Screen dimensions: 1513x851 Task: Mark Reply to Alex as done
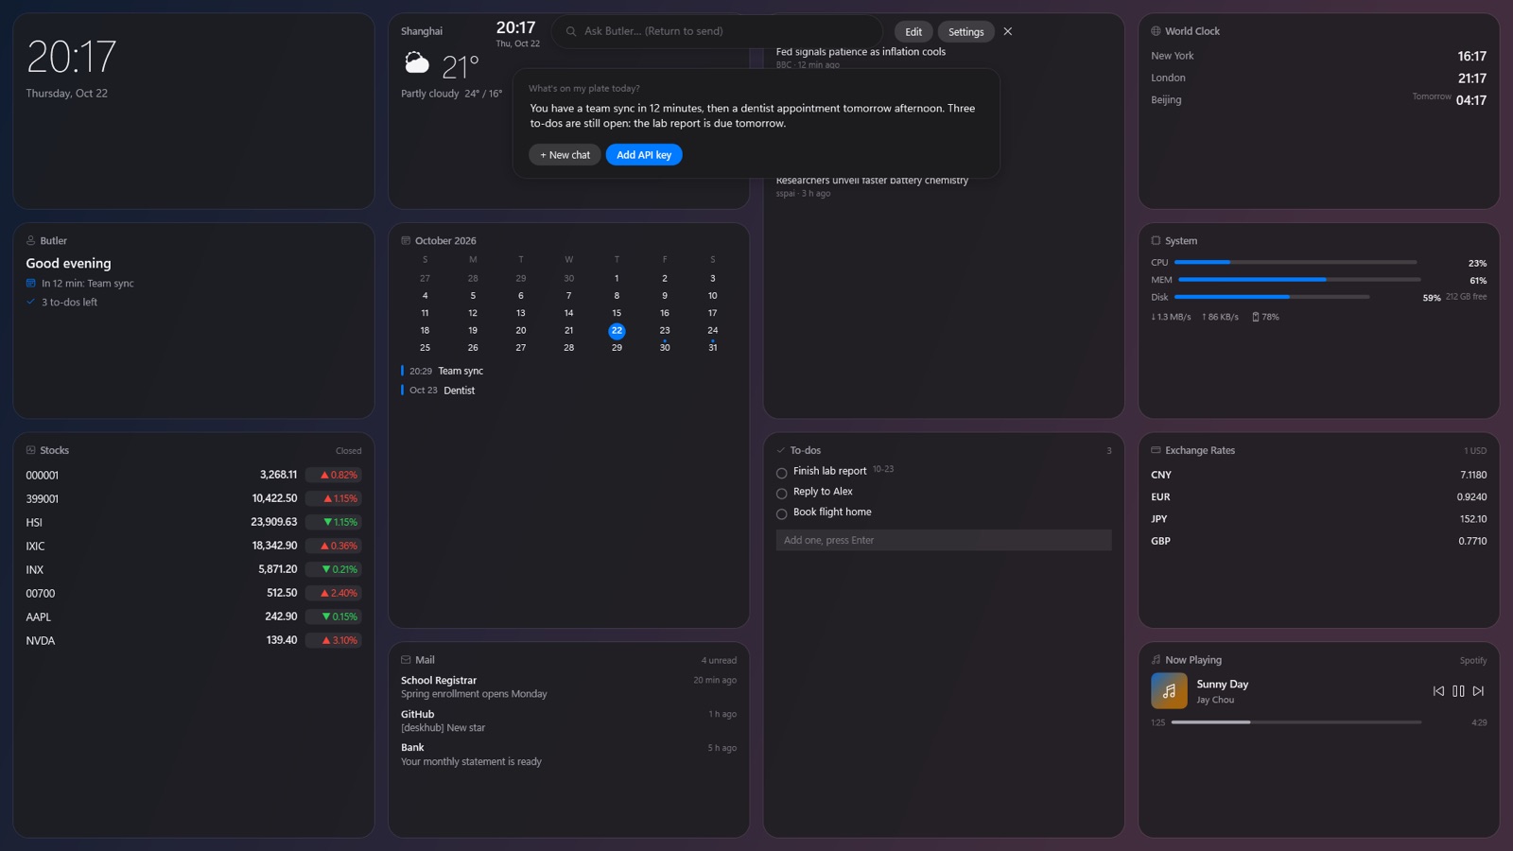(781, 494)
